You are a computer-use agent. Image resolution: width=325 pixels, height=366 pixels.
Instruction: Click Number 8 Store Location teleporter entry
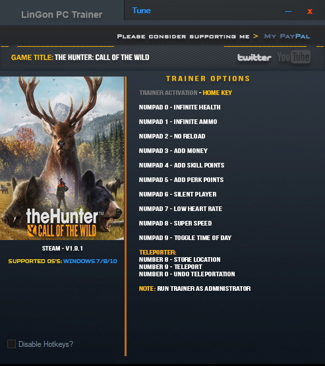click(x=180, y=260)
